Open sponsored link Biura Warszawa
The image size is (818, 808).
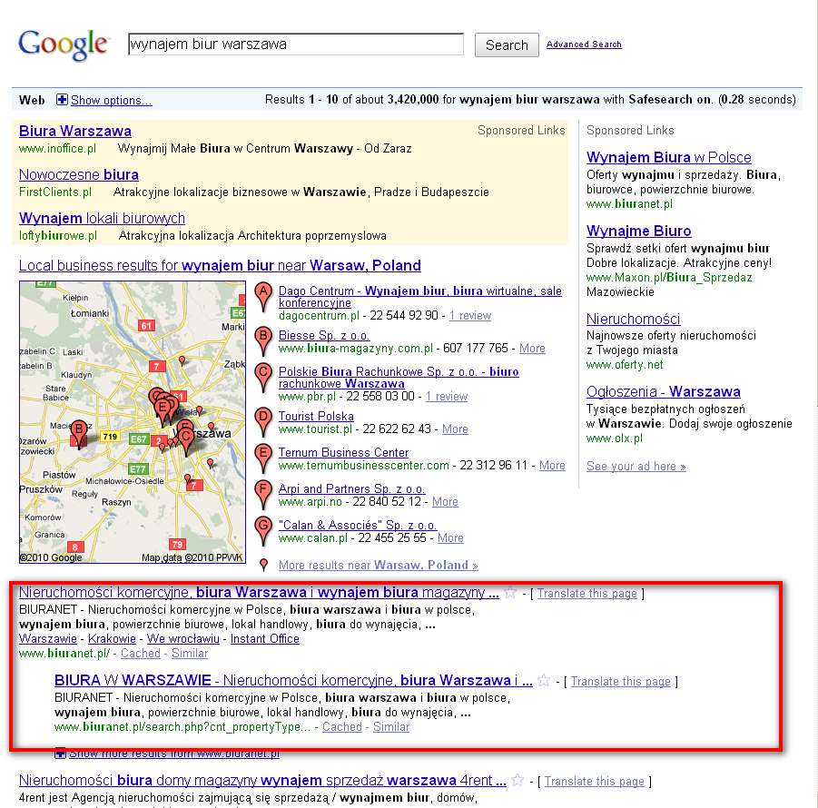tap(75, 131)
